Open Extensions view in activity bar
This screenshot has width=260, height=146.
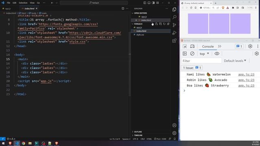pos(174,41)
